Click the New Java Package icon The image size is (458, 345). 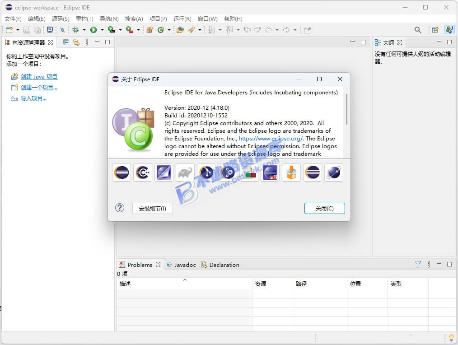[x=150, y=30]
